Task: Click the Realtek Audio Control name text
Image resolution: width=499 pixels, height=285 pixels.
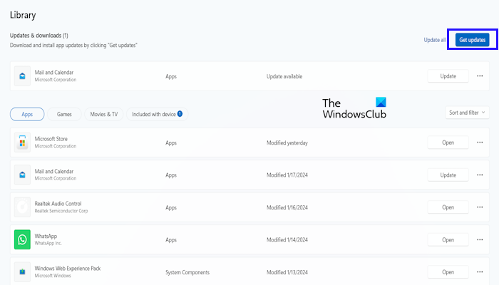Action: tap(58, 204)
